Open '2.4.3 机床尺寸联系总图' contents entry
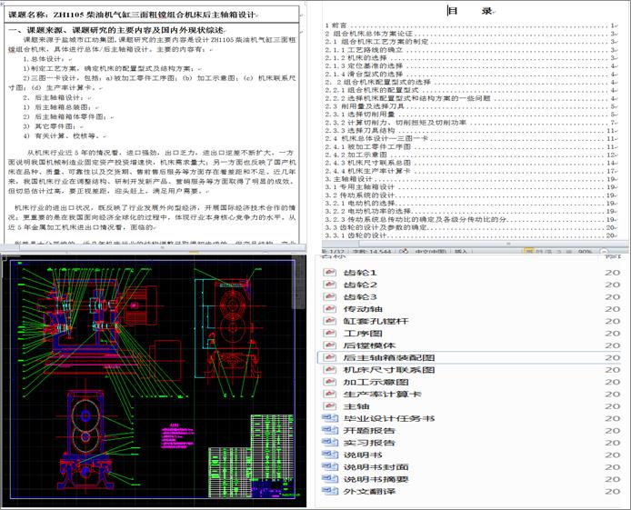Viewport: 631px width, 510px height. click(x=471, y=163)
